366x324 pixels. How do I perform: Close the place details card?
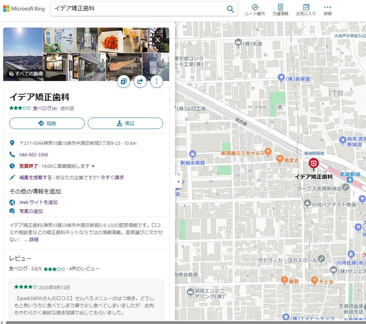pyautogui.click(x=158, y=39)
